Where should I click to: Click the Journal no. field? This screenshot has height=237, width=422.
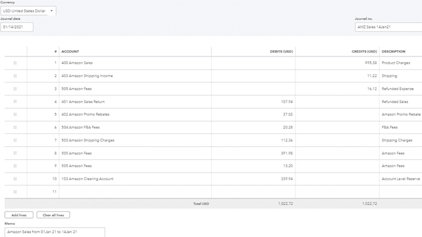(388, 27)
